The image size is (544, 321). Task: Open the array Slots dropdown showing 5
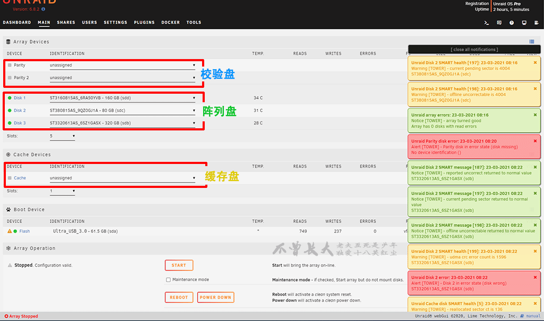(x=62, y=136)
